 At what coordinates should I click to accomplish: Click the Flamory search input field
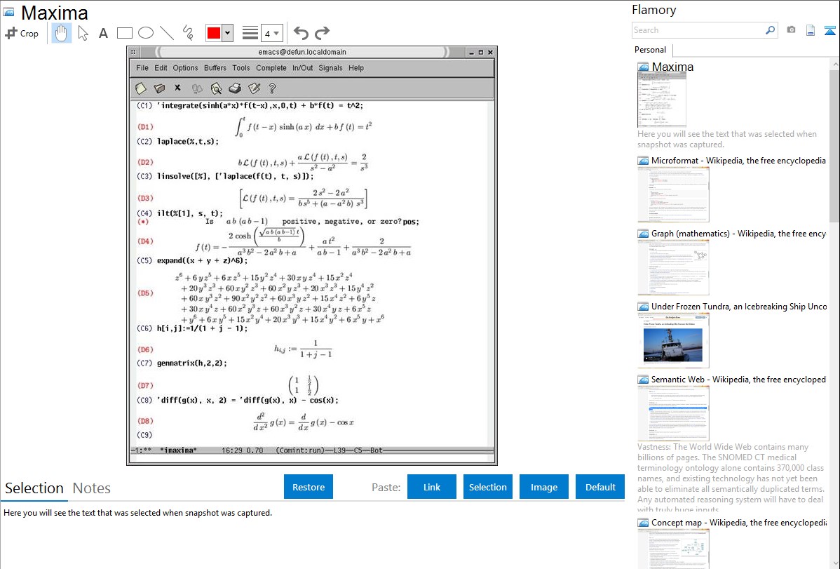point(698,30)
